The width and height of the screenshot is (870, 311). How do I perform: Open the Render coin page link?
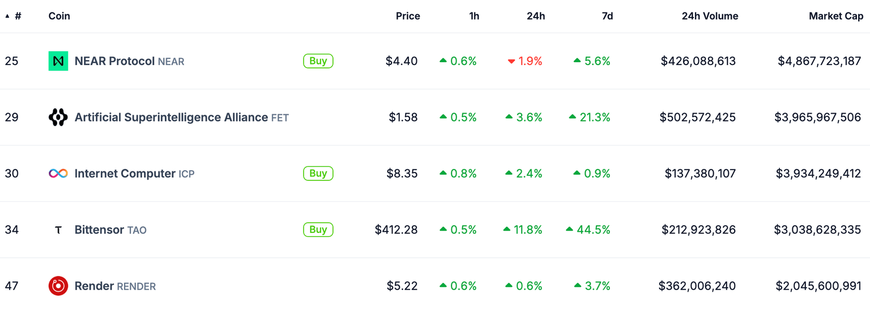coord(95,286)
